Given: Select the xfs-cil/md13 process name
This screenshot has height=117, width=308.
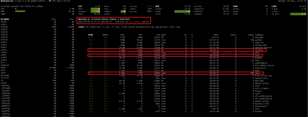Looking at the screenshot, I should (262, 88).
